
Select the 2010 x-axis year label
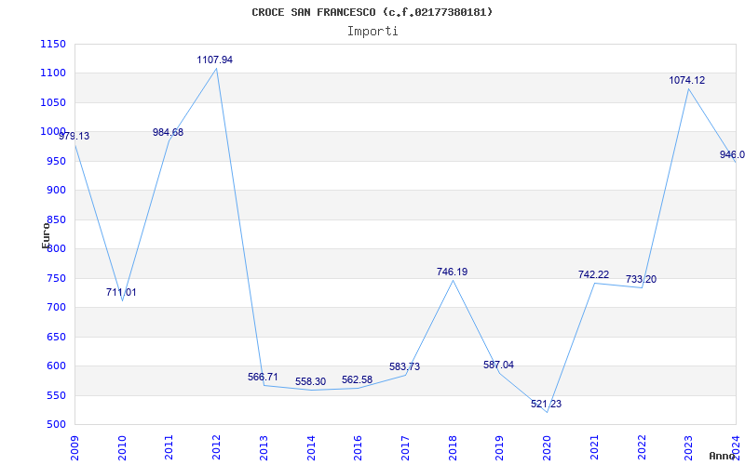coord(122,447)
